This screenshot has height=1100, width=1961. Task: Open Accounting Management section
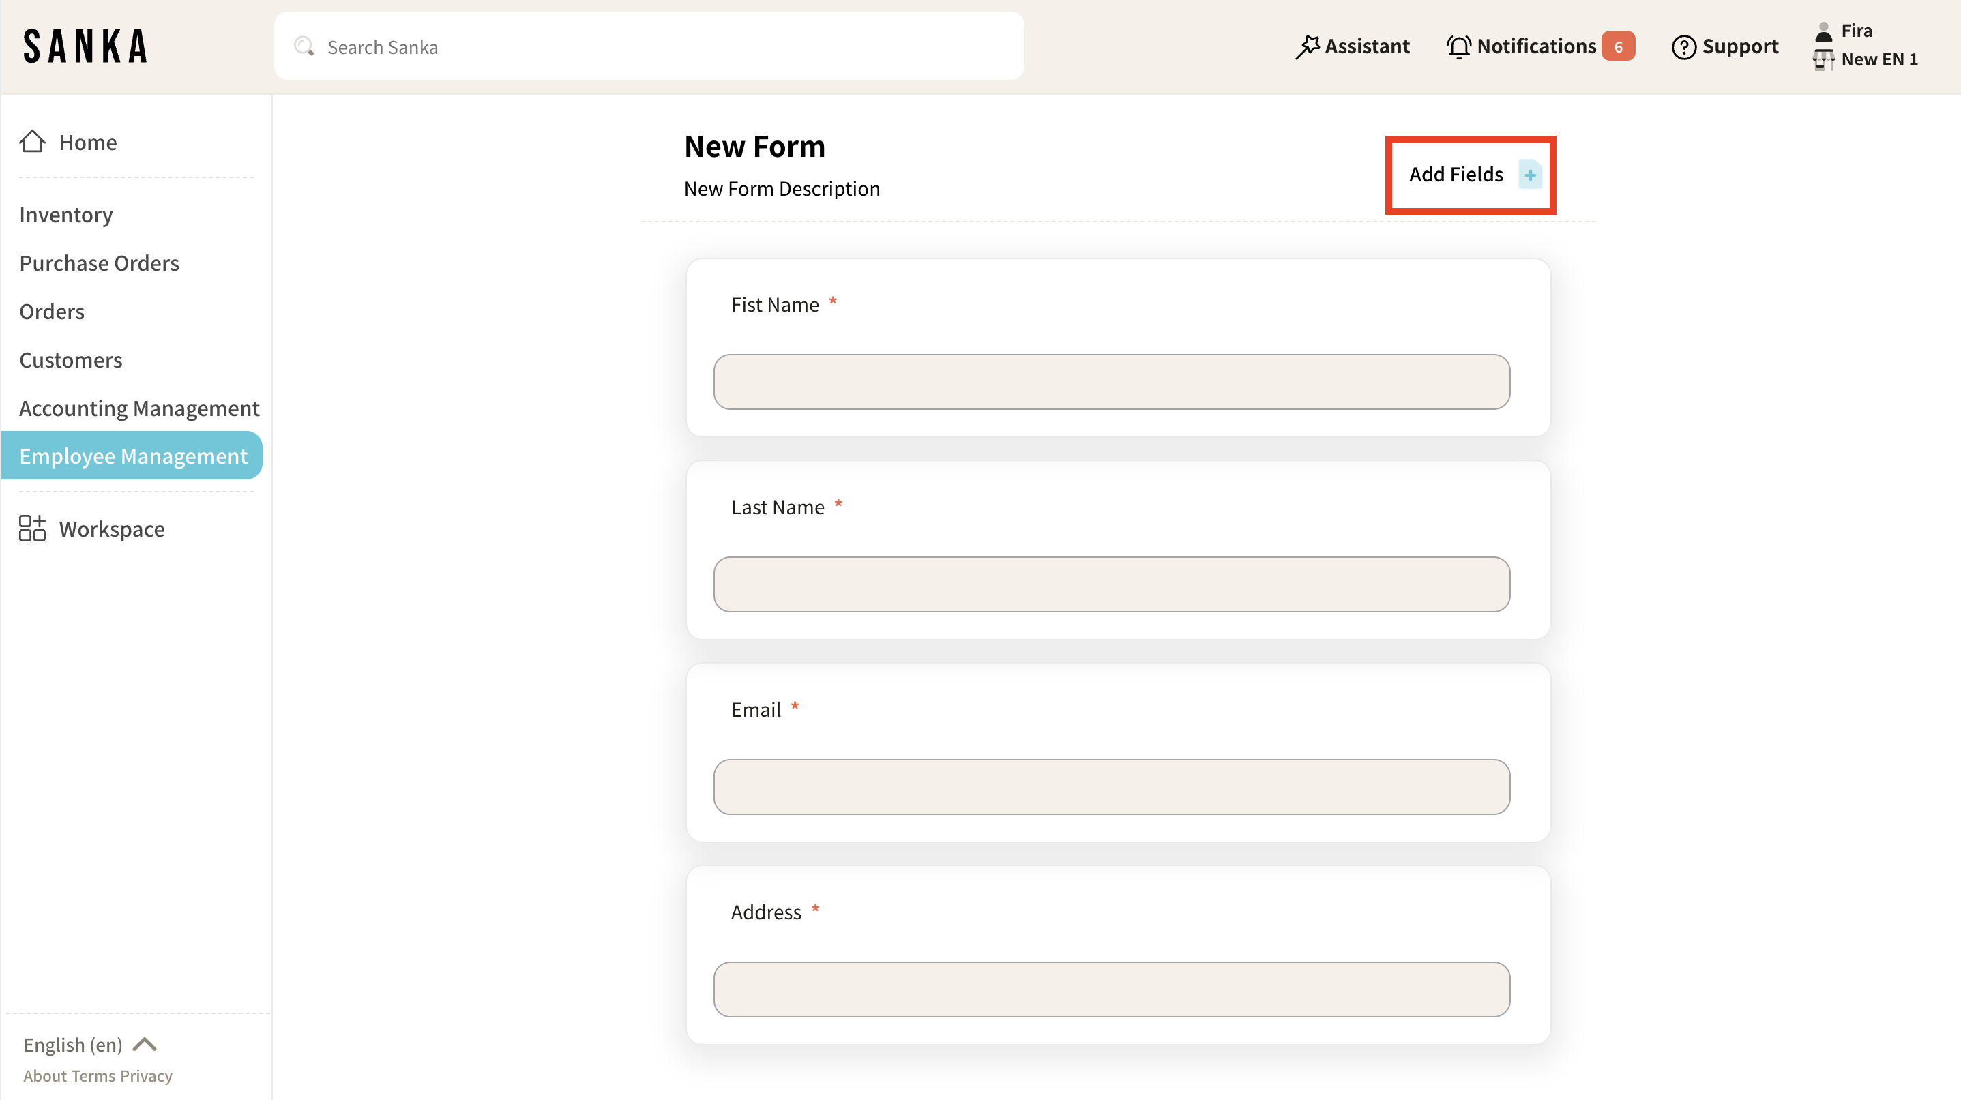coord(139,408)
